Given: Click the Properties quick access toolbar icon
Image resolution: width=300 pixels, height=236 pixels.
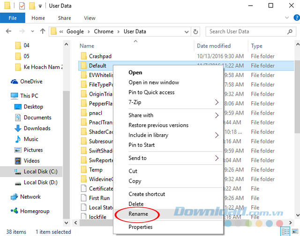Looking at the screenshot, I should 22,6.
